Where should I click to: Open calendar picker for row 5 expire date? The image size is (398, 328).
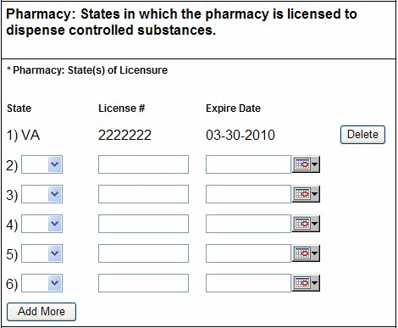point(306,253)
